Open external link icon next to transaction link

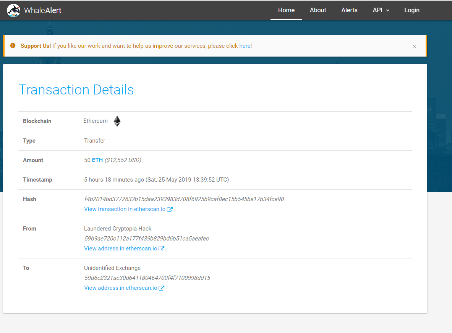coord(170,209)
